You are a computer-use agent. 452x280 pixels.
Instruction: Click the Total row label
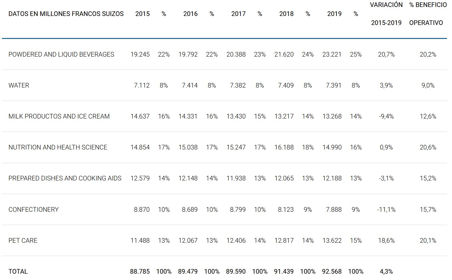18,272
